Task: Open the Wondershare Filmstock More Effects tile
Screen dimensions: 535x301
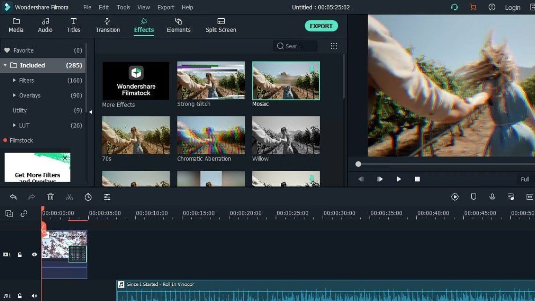Action: tap(136, 81)
